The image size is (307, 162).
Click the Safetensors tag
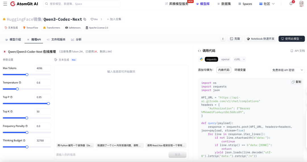[73, 28]
